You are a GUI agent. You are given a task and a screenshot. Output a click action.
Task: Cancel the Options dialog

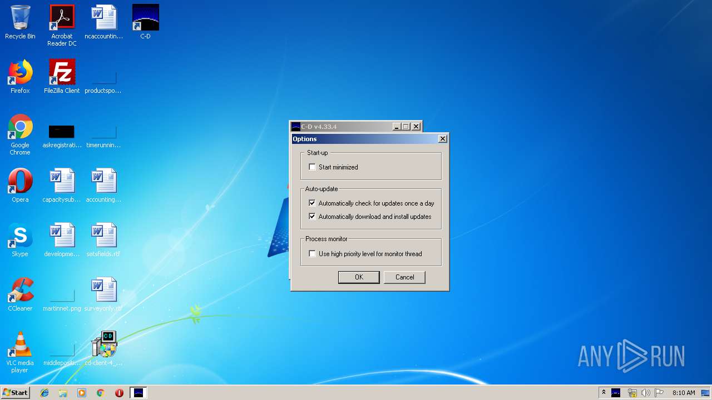(x=404, y=277)
